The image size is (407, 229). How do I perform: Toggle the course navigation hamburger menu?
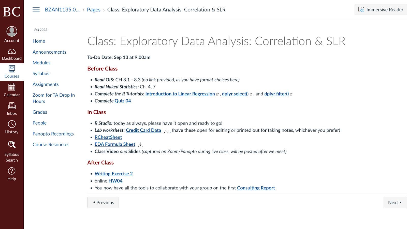(36, 10)
